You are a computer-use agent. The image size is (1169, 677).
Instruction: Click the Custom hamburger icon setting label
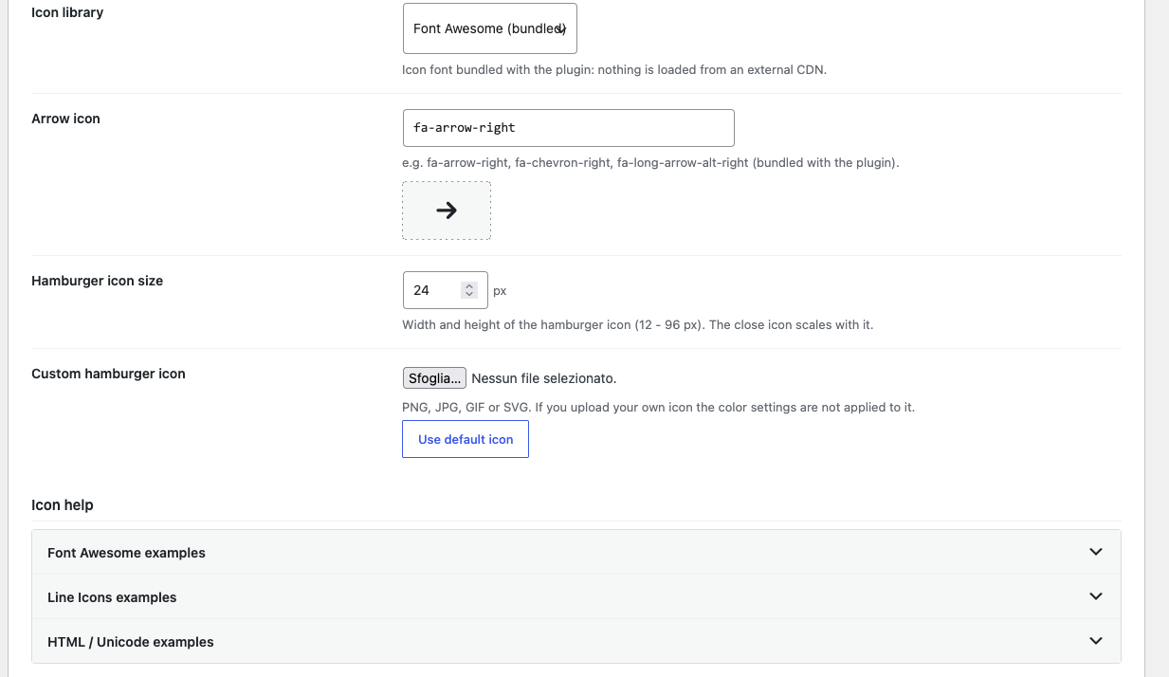tap(108, 374)
